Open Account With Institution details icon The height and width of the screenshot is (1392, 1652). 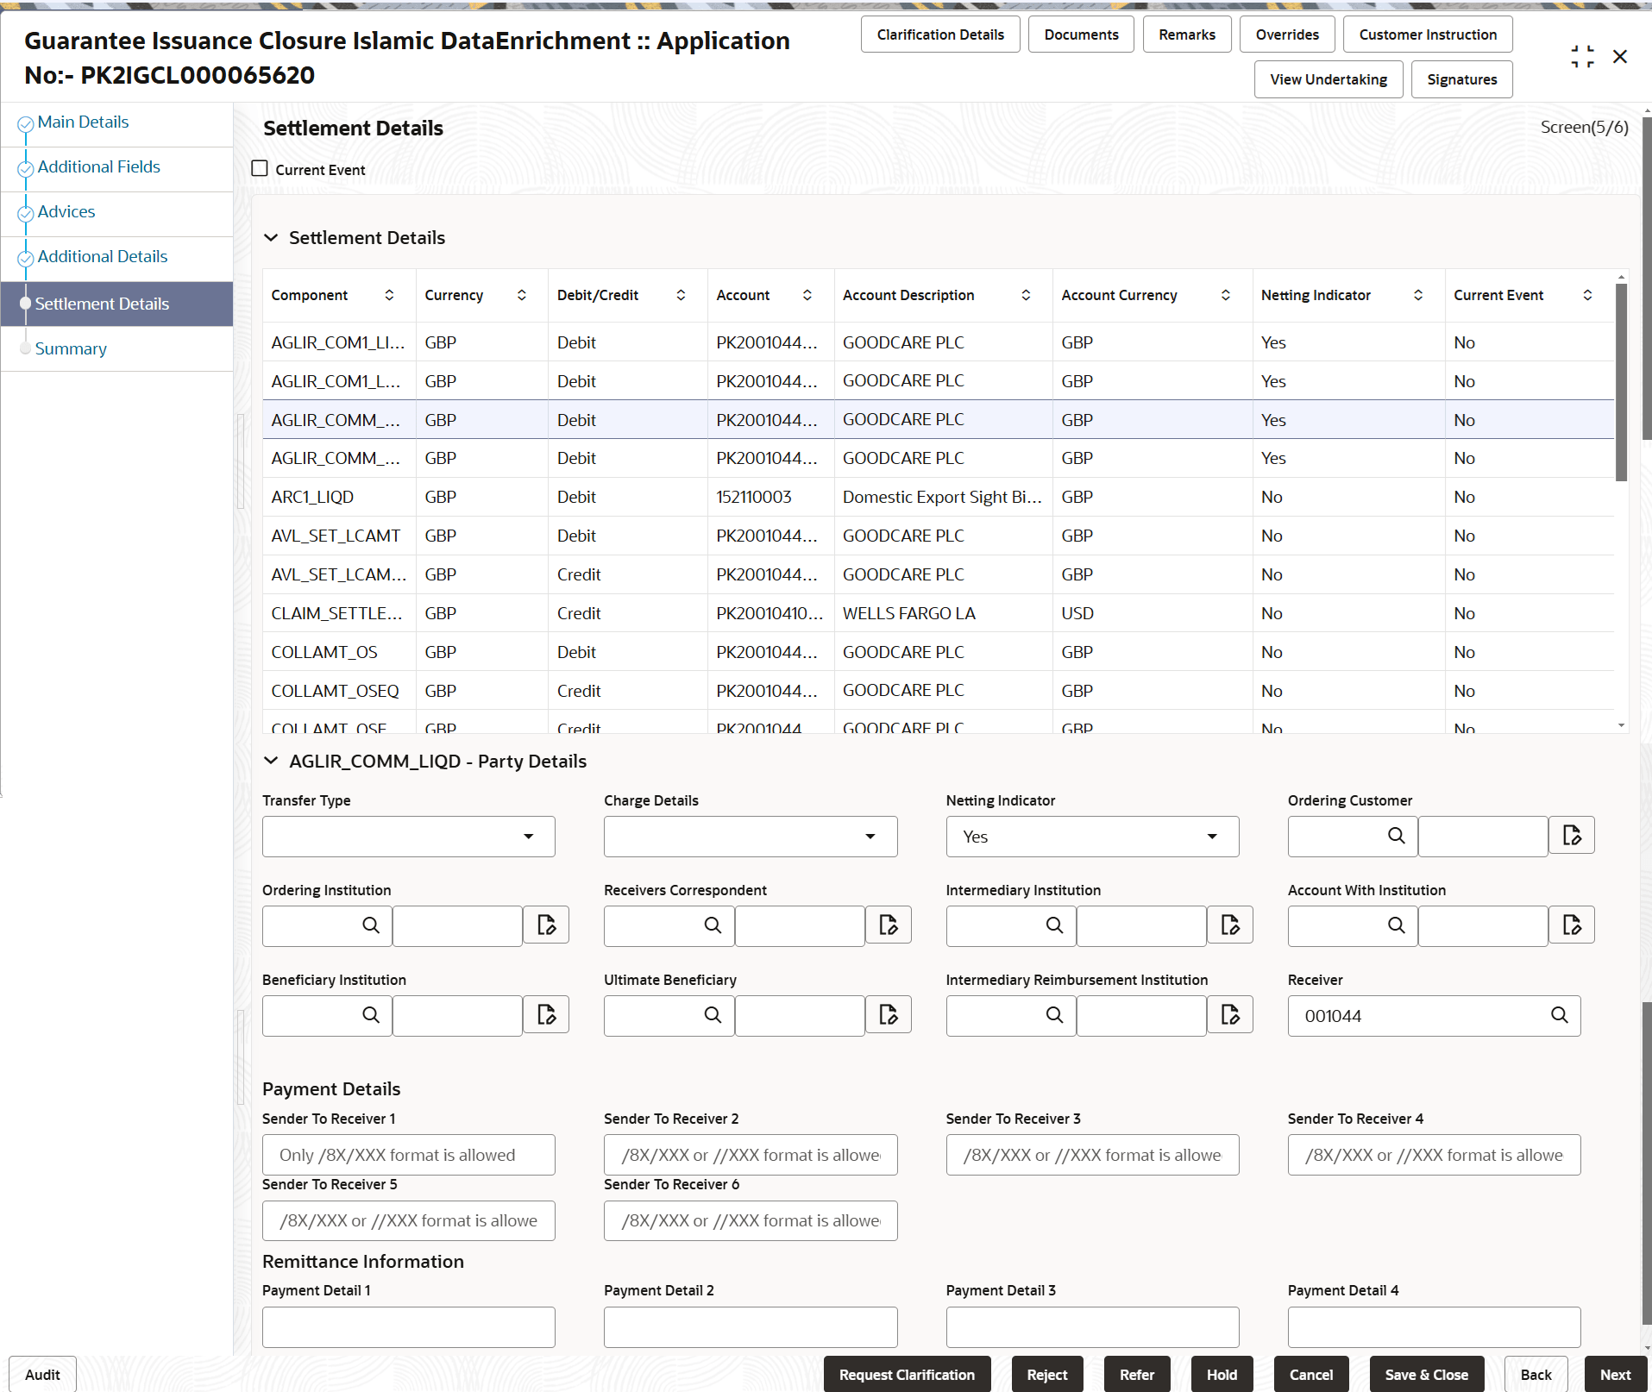click(x=1572, y=925)
